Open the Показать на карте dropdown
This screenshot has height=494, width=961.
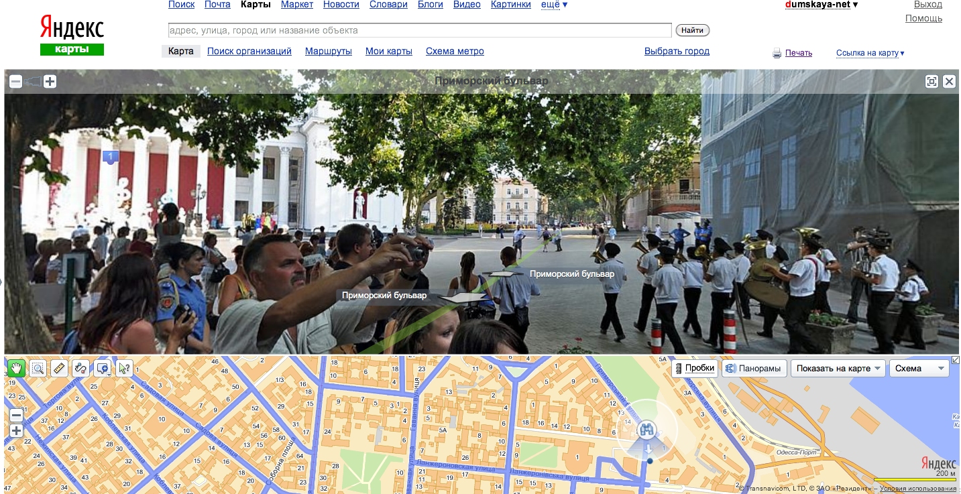838,368
